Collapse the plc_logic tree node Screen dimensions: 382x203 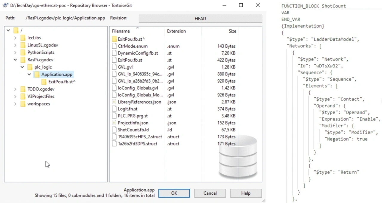(22, 67)
